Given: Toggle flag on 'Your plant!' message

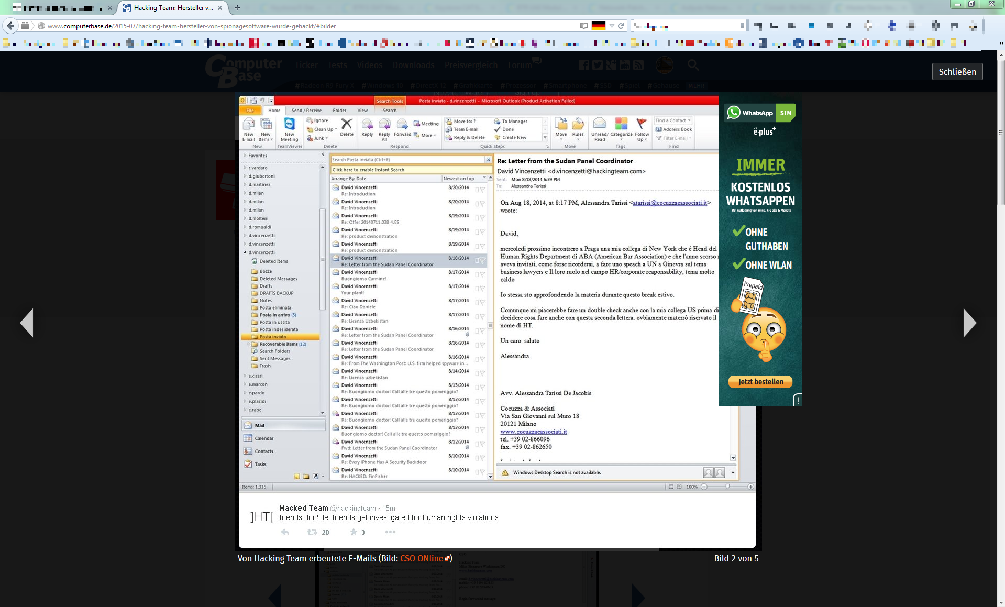Looking at the screenshot, I should tap(482, 289).
